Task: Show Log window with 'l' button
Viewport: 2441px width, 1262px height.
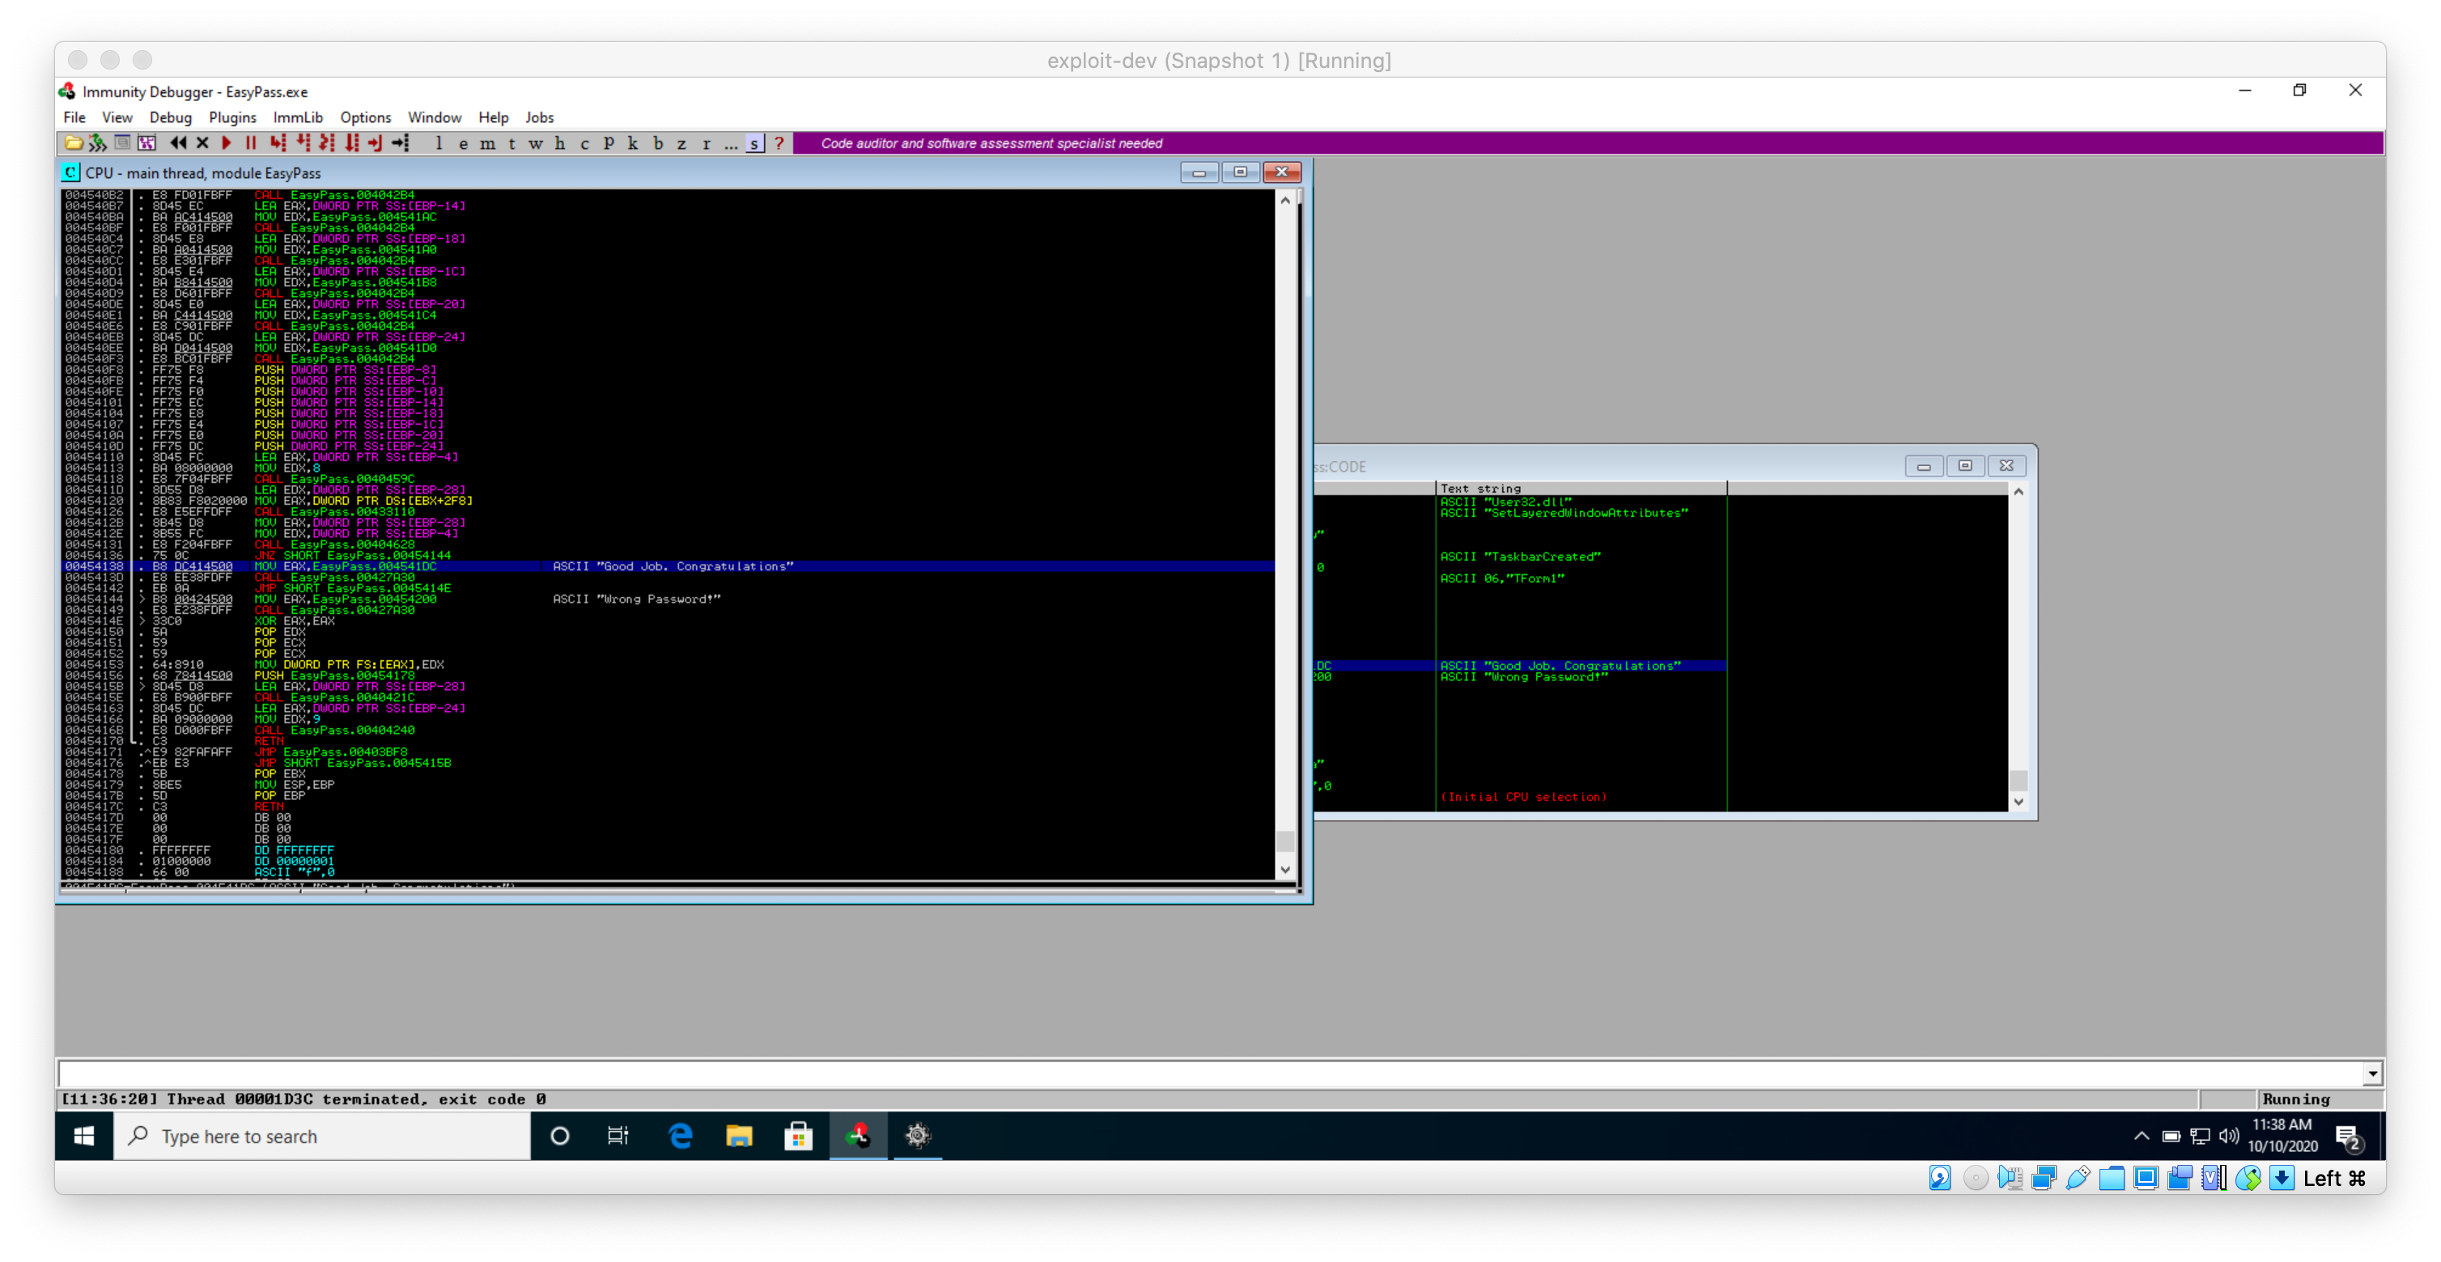Action: [x=439, y=143]
